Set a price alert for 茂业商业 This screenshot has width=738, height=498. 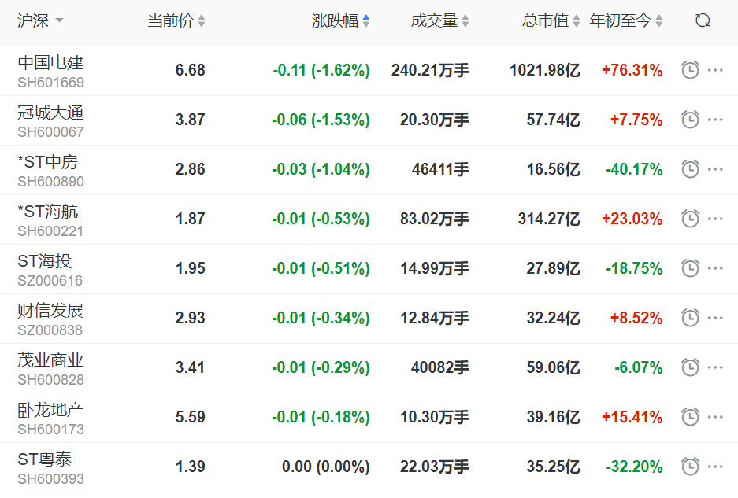coord(690,367)
